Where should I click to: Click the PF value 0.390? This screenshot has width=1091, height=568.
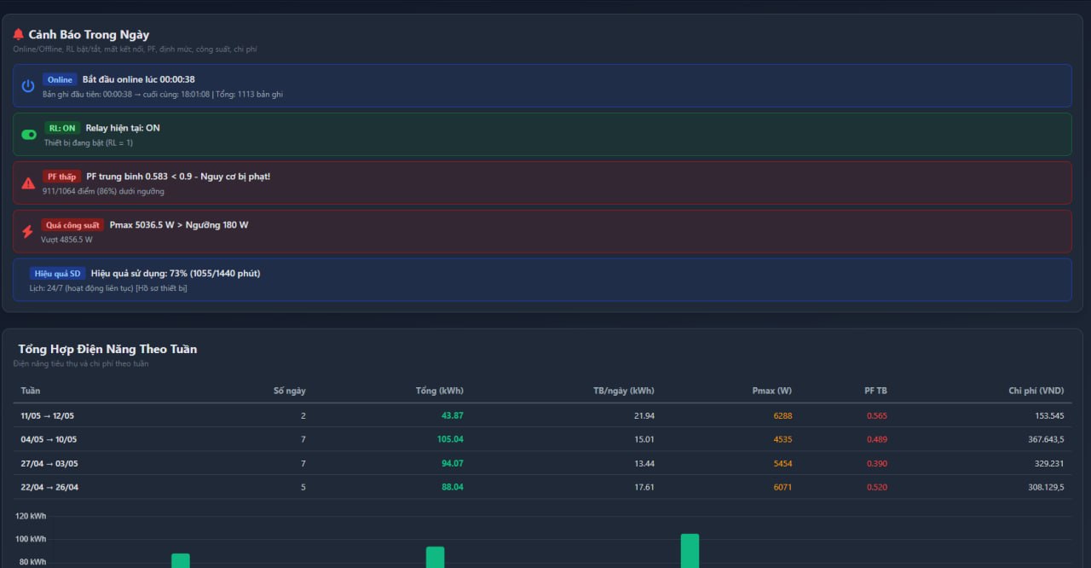pos(877,463)
